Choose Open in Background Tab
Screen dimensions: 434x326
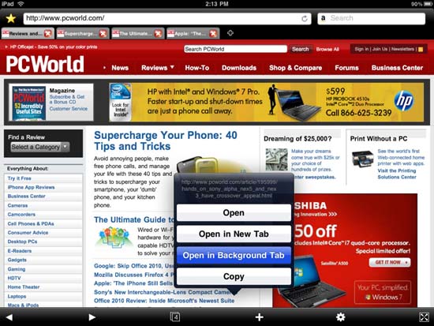pyautogui.click(x=234, y=255)
